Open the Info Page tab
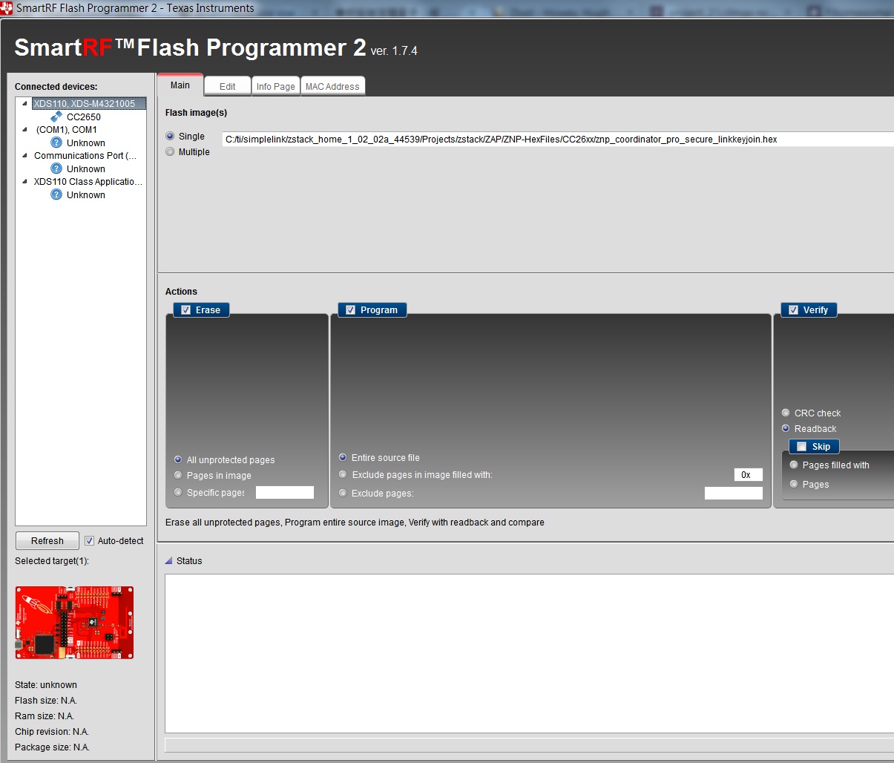 click(x=276, y=86)
